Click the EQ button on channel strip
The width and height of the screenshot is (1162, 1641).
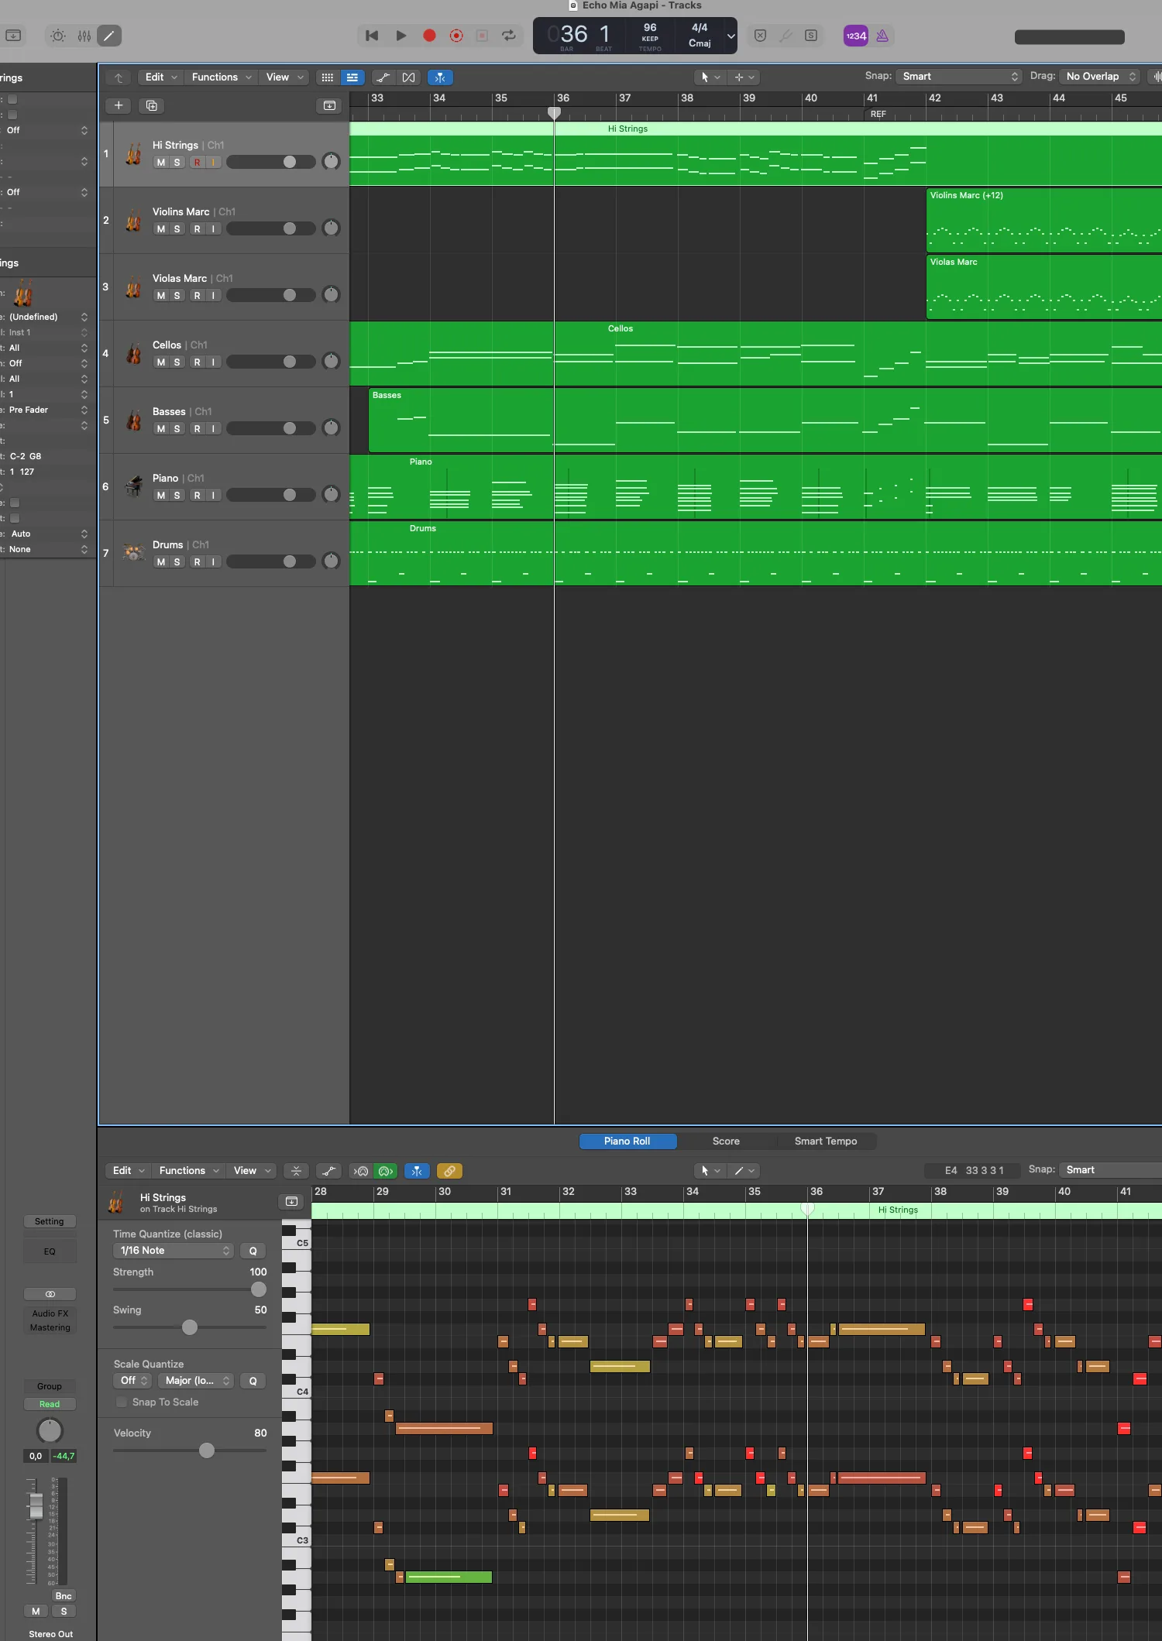click(x=50, y=1251)
